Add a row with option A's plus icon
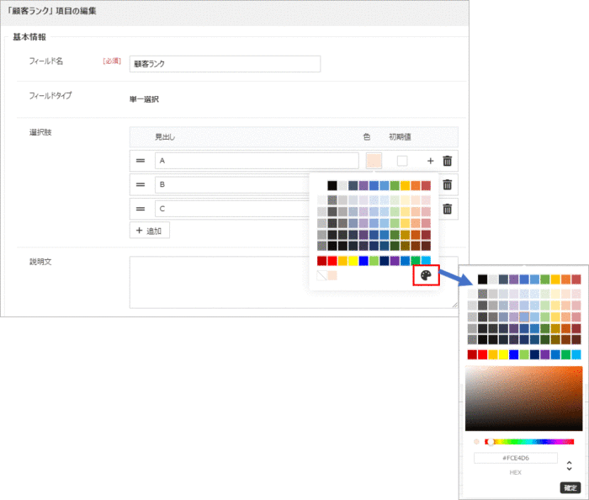589x500 pixels. tap(431, 161)
